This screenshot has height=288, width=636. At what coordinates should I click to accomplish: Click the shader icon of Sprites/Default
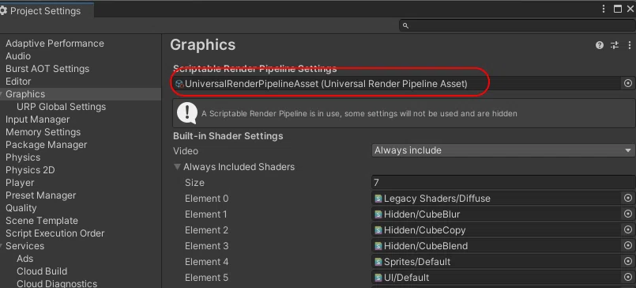[378, 262]
